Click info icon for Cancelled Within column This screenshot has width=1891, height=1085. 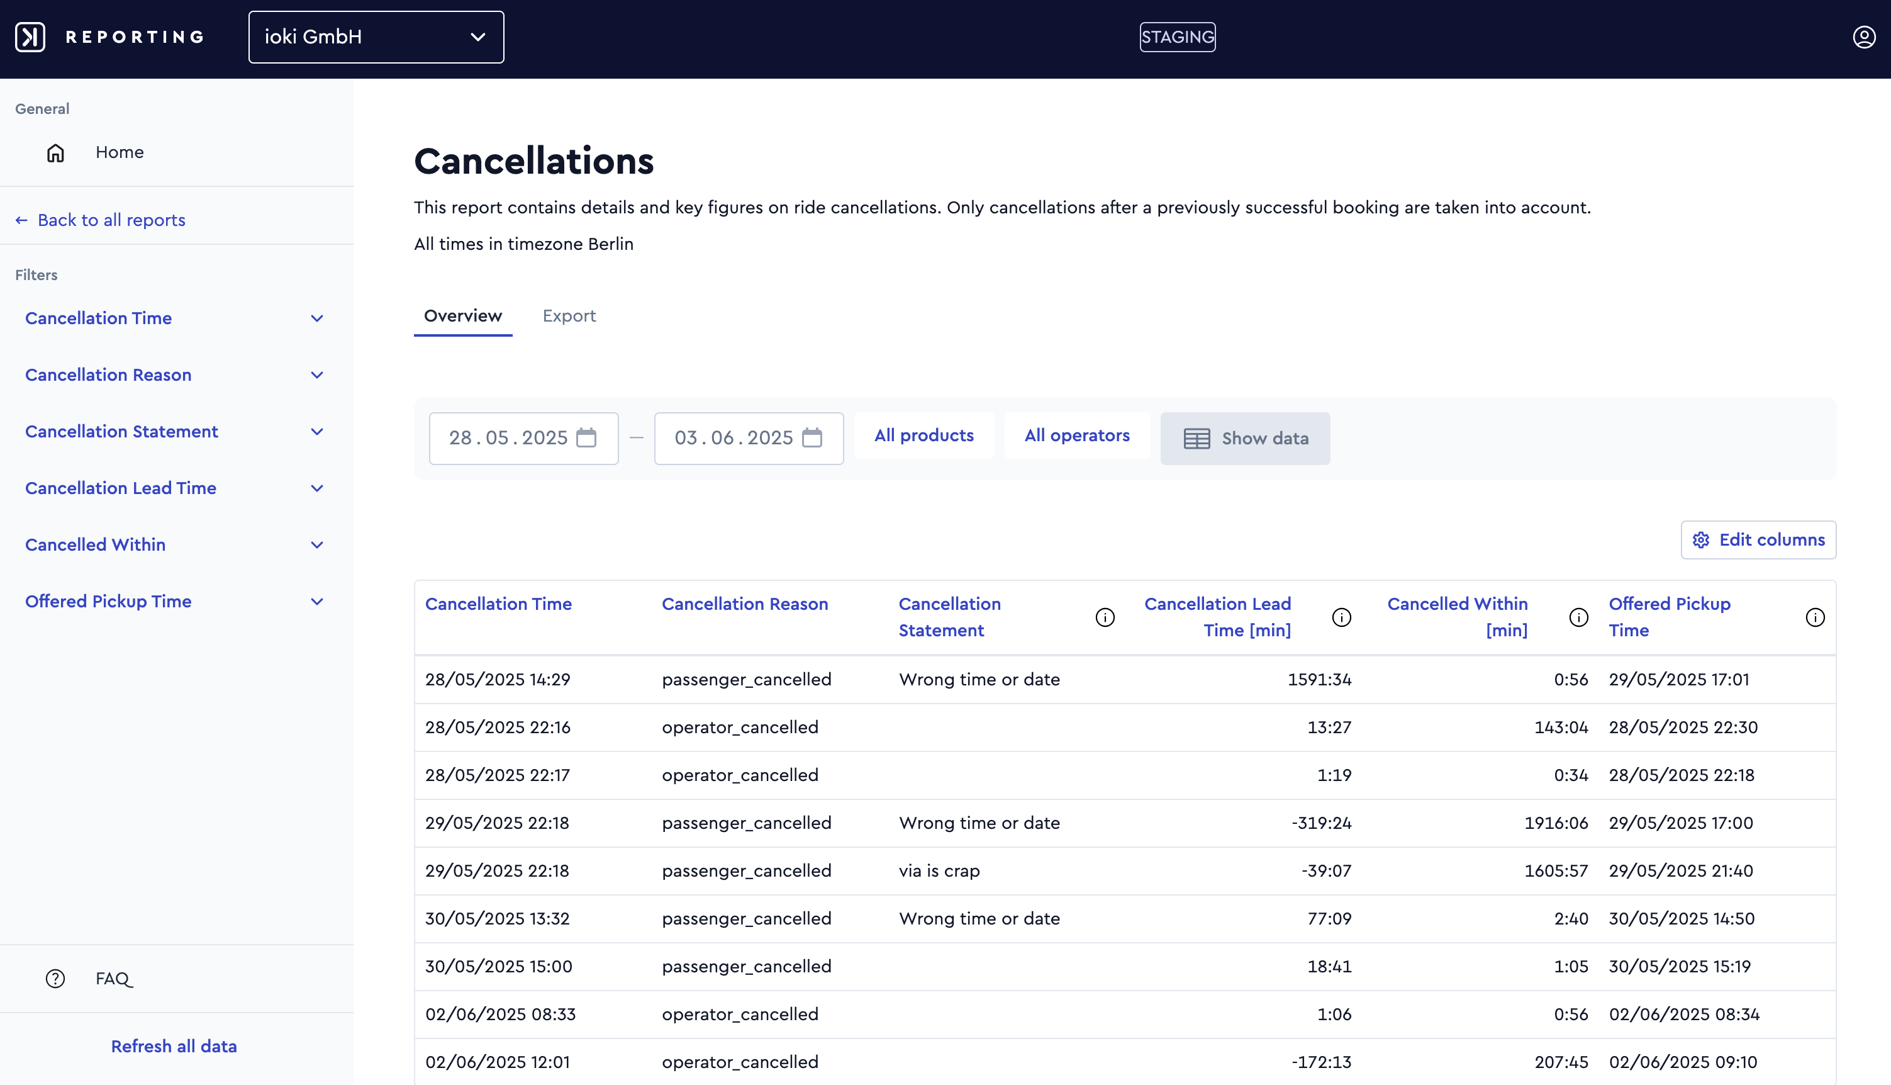pyautogui.click(x=1579, y=617)
